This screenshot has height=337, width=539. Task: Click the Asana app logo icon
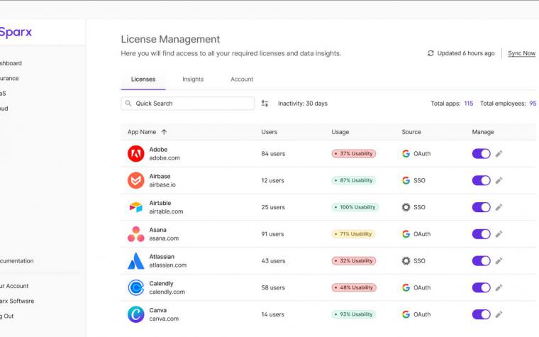tap(135, 234)
